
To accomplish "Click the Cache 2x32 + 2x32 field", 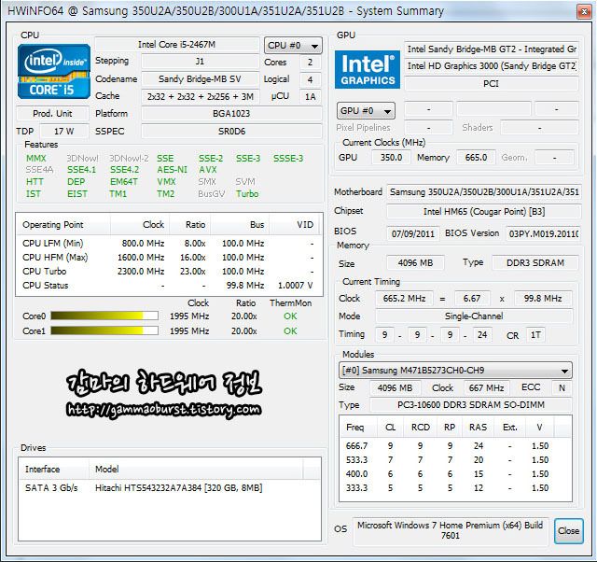I will coord(200,96).
